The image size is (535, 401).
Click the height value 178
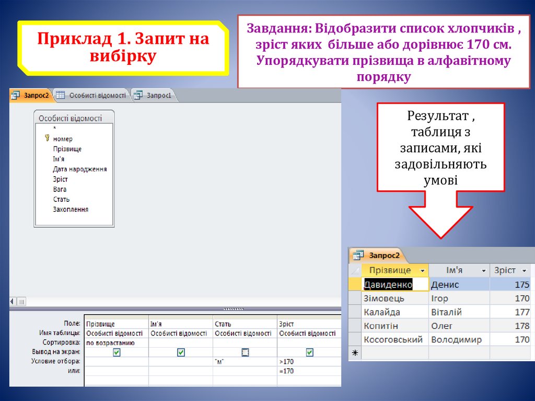click(511, 326)
